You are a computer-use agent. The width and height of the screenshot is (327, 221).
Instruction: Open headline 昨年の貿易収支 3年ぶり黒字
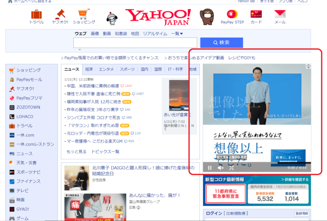(93, 110)
